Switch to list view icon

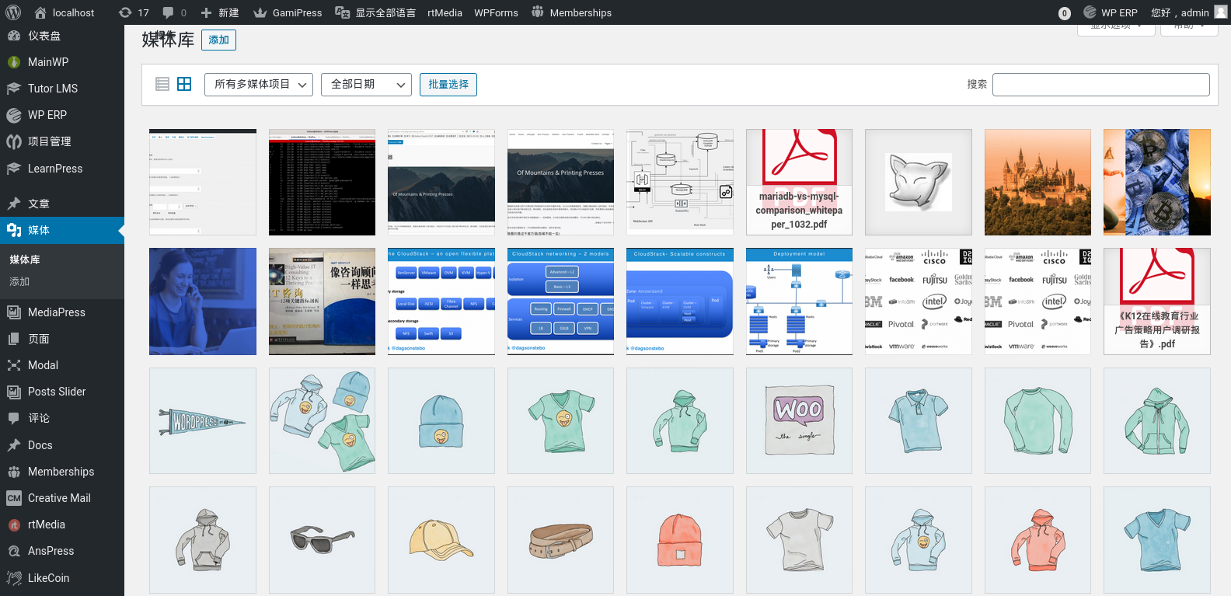162,84
